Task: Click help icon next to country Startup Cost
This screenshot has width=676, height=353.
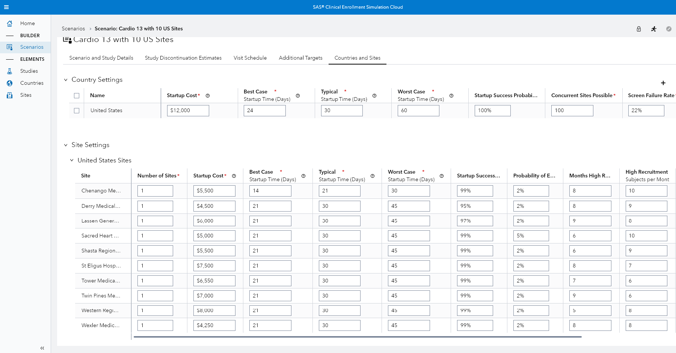Action: point(208,96)
